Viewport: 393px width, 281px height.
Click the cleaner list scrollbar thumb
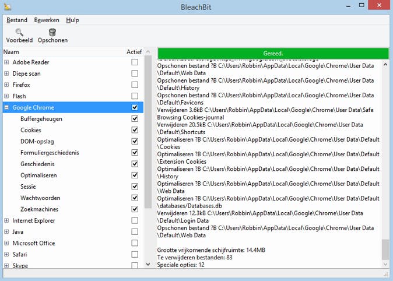pos(148,132)
